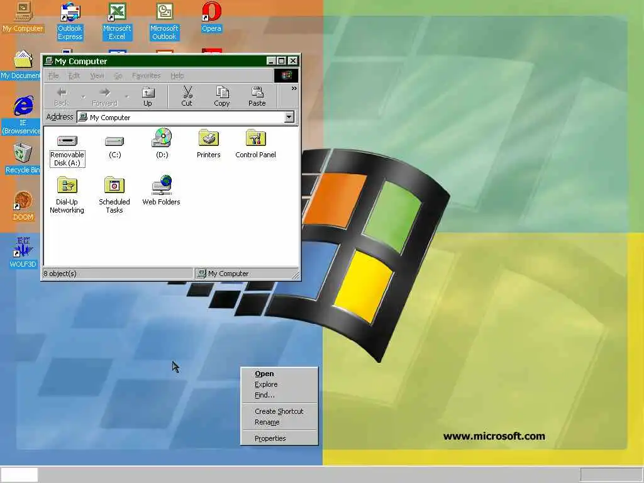644x483 pixels.
Task: Click the Cut toolbar button
Action: pyautogui.click(x=187, y=97)
